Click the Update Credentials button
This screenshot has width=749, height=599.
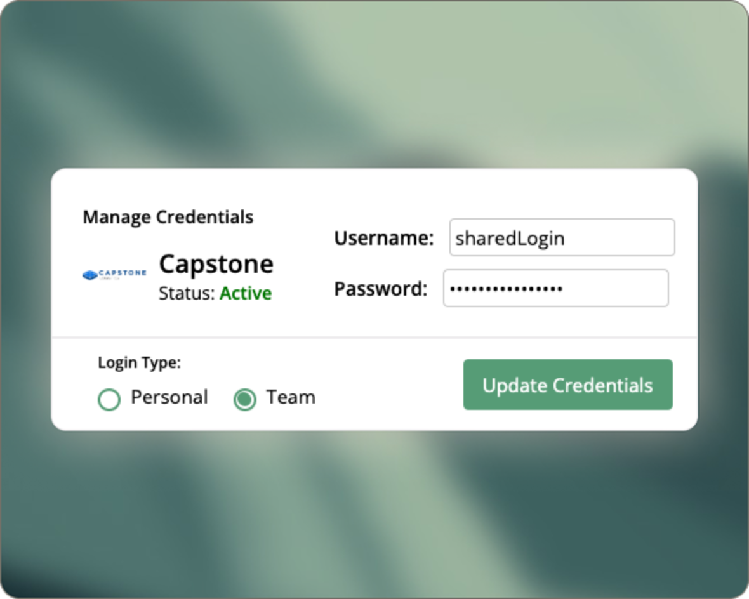point(568,385)
